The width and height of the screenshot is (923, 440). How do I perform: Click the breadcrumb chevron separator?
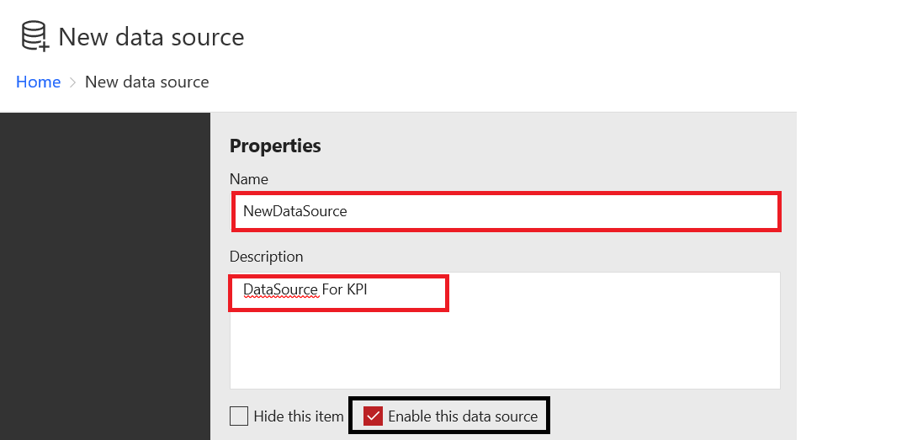(x=73, y=82)
